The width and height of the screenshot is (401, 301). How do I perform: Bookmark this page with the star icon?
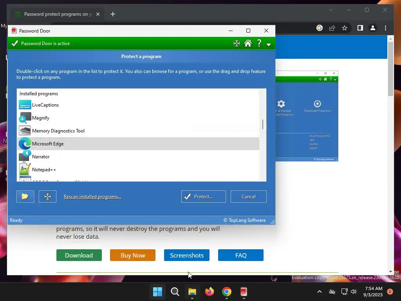tap(345, 28)
